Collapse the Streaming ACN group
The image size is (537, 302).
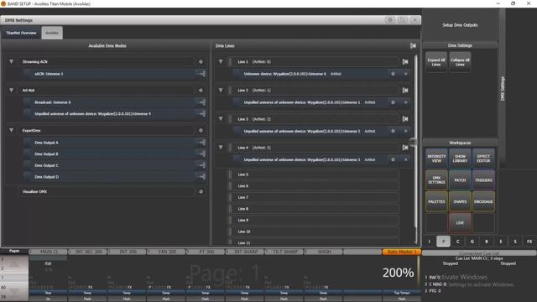[11, 61]
